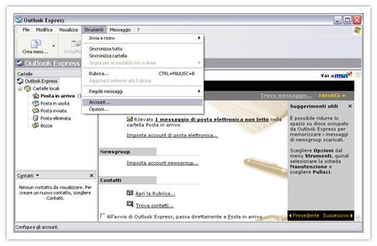Click the Posta in uscita outbox icon
Viewport: 377px width, 246px height.
click(x=36, y=104)
